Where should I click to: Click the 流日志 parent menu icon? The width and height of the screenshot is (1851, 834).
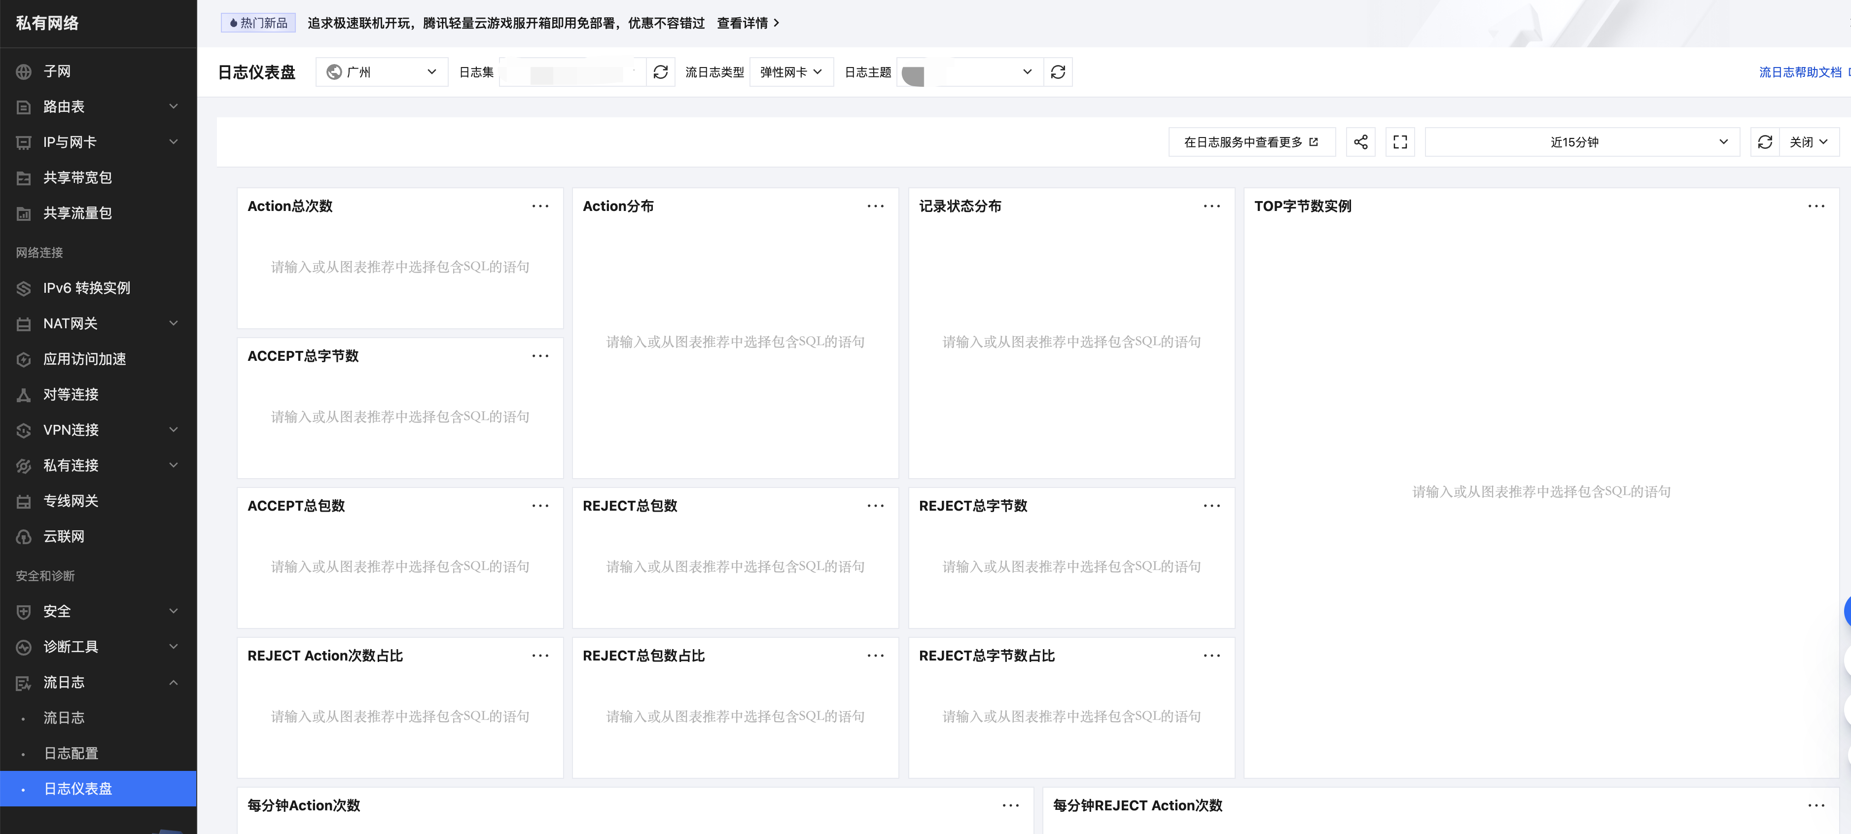click(x=24, y=682)
